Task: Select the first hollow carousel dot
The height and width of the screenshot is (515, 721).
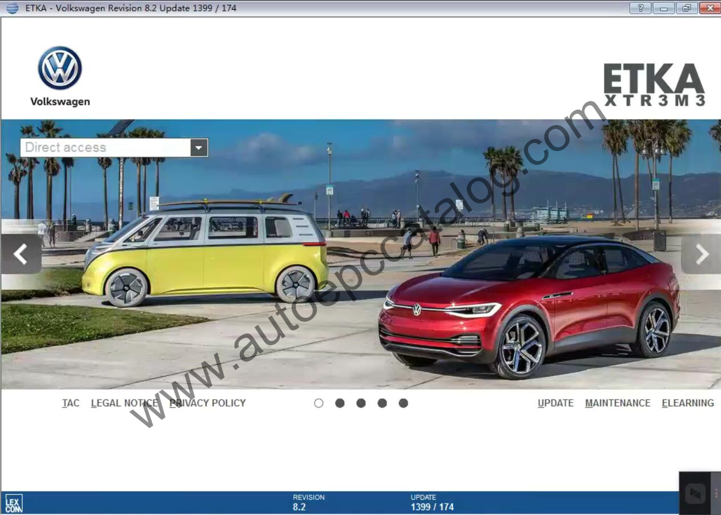Action: 319,403
